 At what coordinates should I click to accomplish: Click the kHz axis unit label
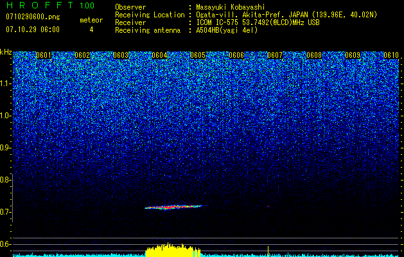6,52
